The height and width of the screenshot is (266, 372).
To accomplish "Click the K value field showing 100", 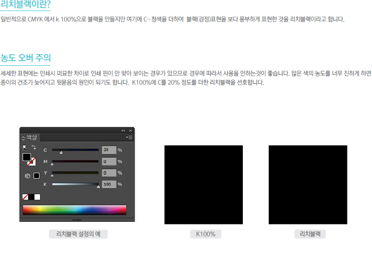I will click(x=109, y=184).
